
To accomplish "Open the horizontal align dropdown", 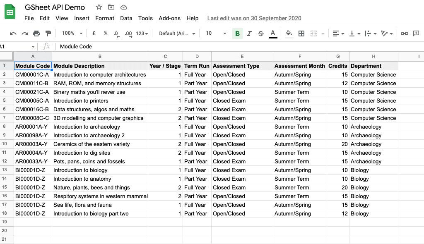I will (337, 33).
